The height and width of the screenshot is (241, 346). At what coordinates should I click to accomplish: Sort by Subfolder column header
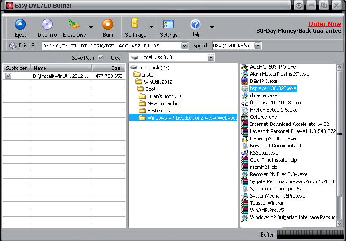16,68
